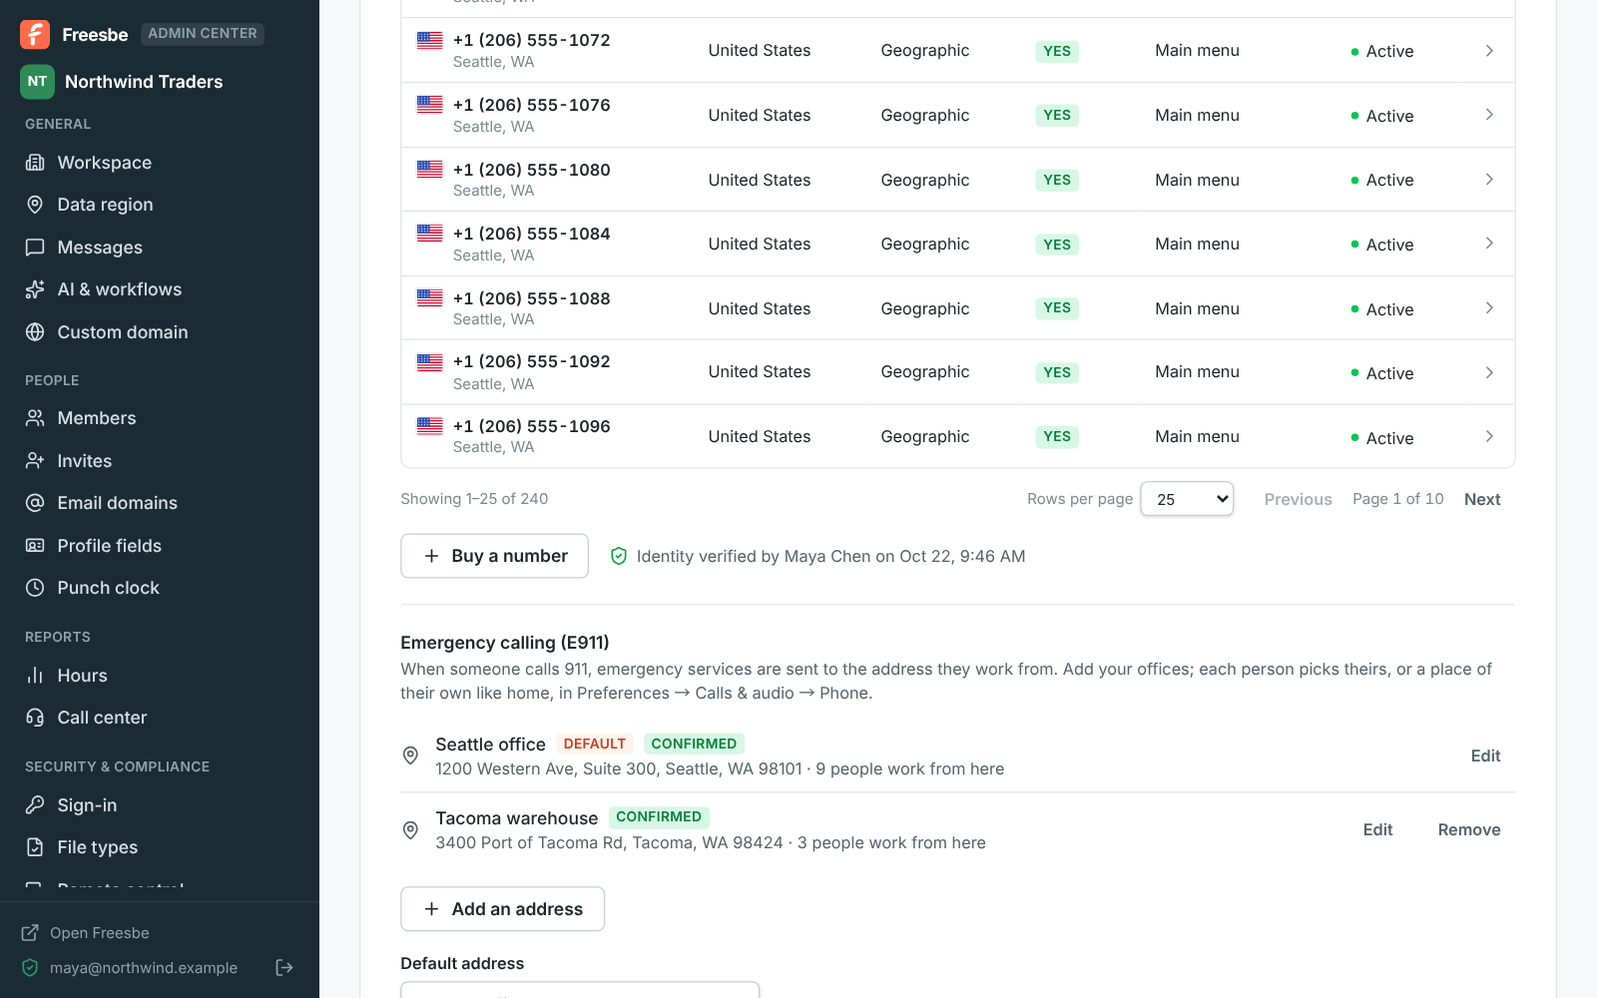Screen dimensions: 1597x998
Task: Click the Punch clock sidebar label
Action: point(109,588)
